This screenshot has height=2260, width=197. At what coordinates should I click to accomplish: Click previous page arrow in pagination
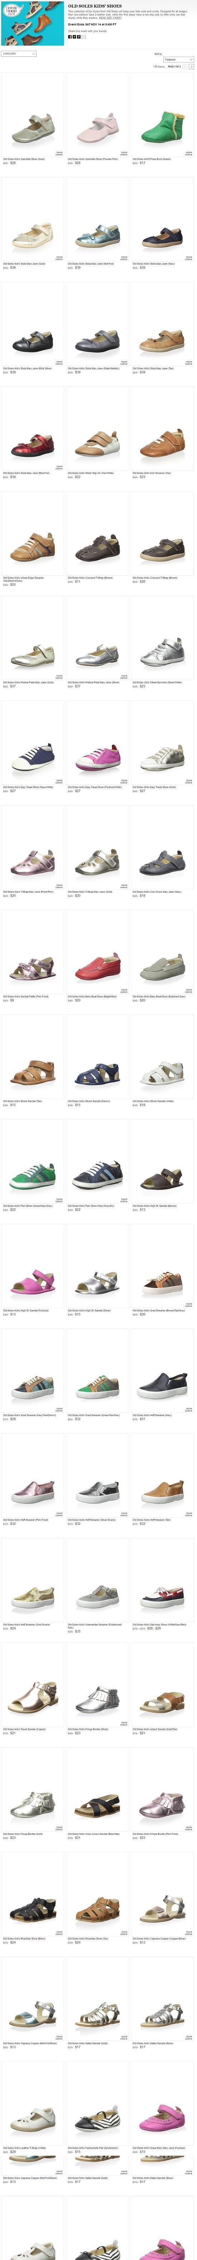[185, 67]
